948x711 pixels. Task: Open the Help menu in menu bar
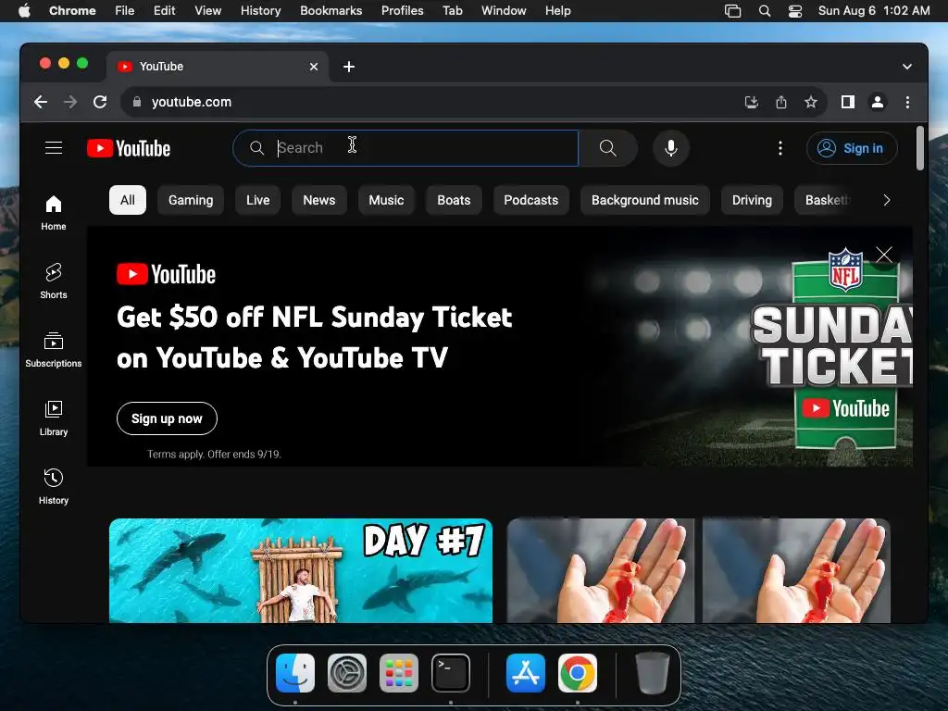tap(557, 11)
